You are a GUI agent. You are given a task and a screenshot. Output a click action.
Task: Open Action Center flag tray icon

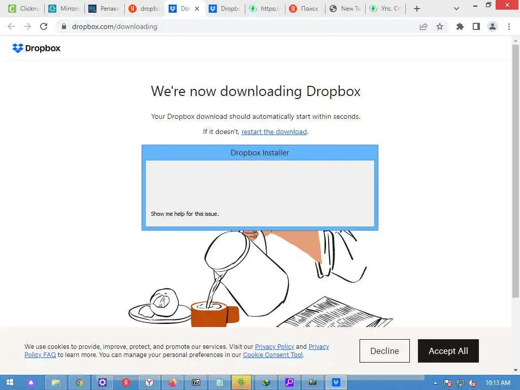[x=448, y=383]
